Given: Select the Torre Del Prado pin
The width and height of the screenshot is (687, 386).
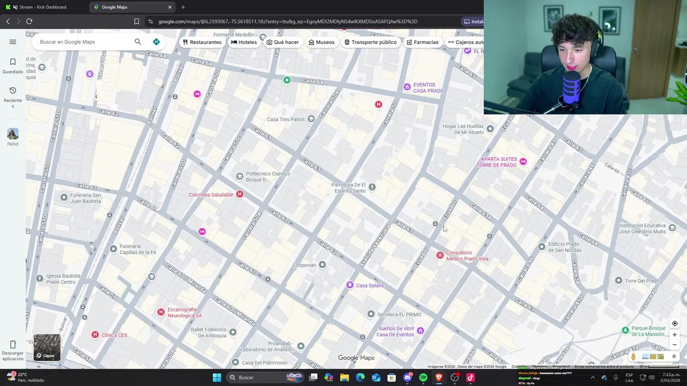Looking at the screenshot, I should (618, 280).
